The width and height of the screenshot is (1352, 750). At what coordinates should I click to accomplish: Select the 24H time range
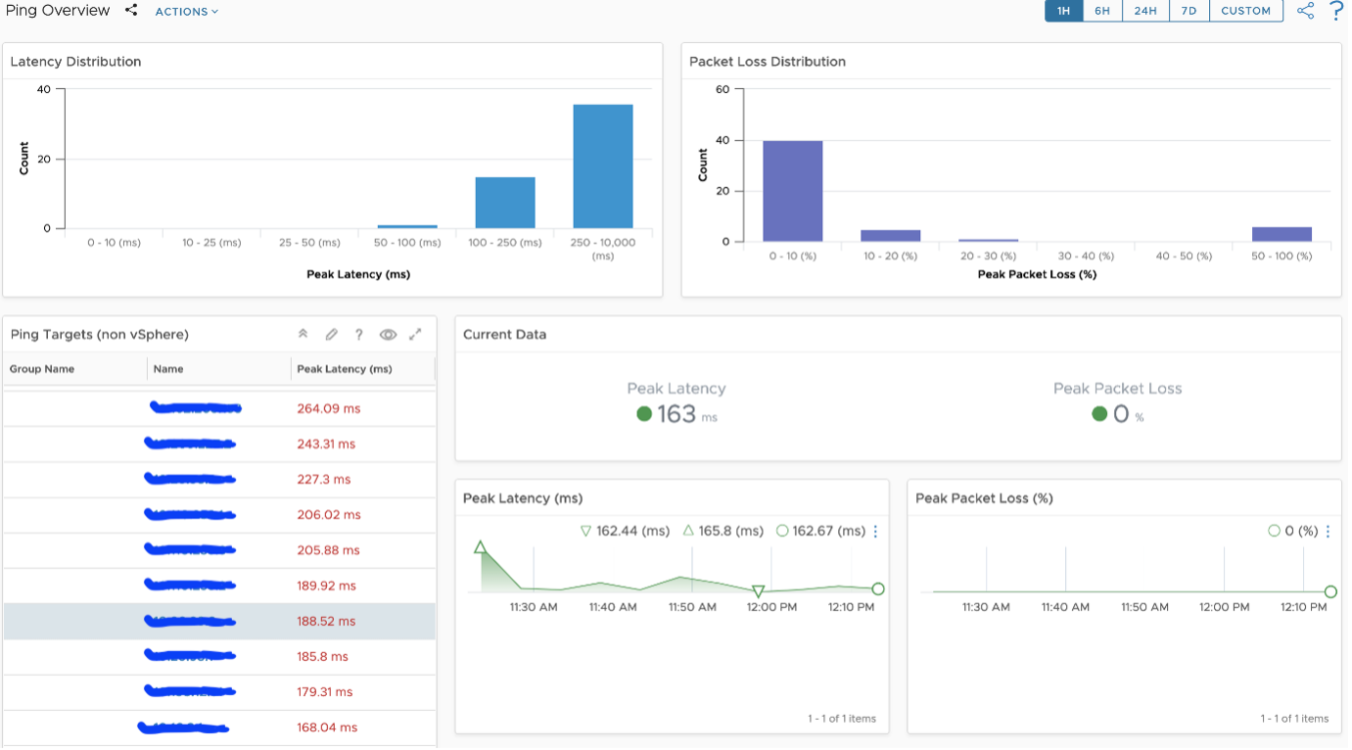click(x=1145, y=11)
